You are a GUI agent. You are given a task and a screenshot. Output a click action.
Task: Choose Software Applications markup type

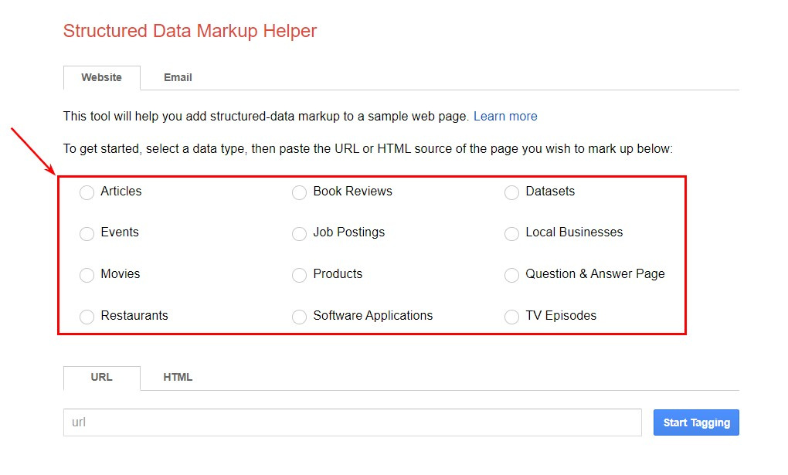(x=299, y=317)
